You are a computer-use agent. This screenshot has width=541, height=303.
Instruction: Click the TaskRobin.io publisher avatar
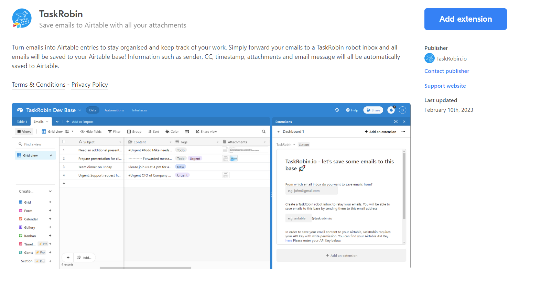429,58
